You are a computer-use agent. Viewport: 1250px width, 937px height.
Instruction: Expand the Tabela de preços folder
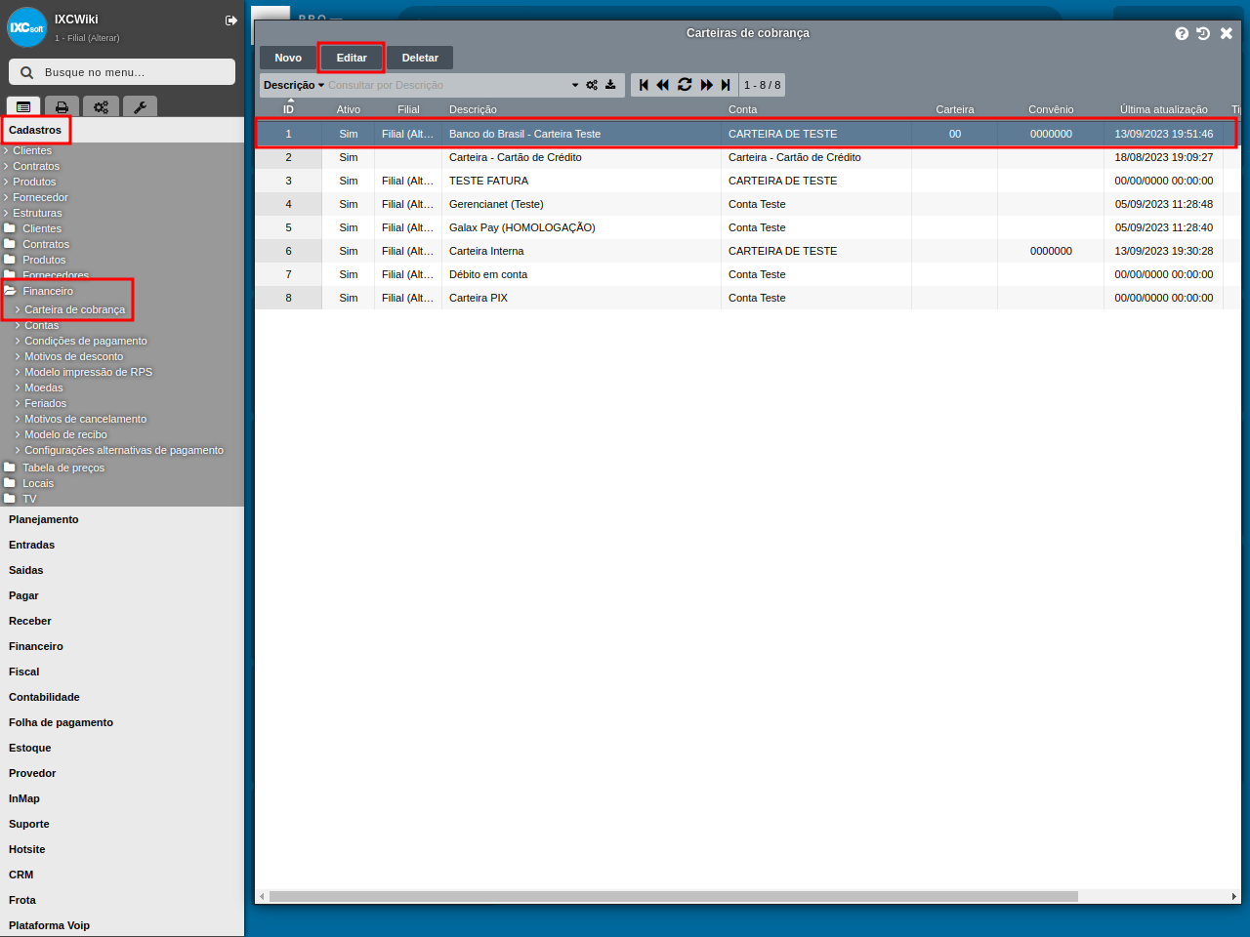[54, 468]
